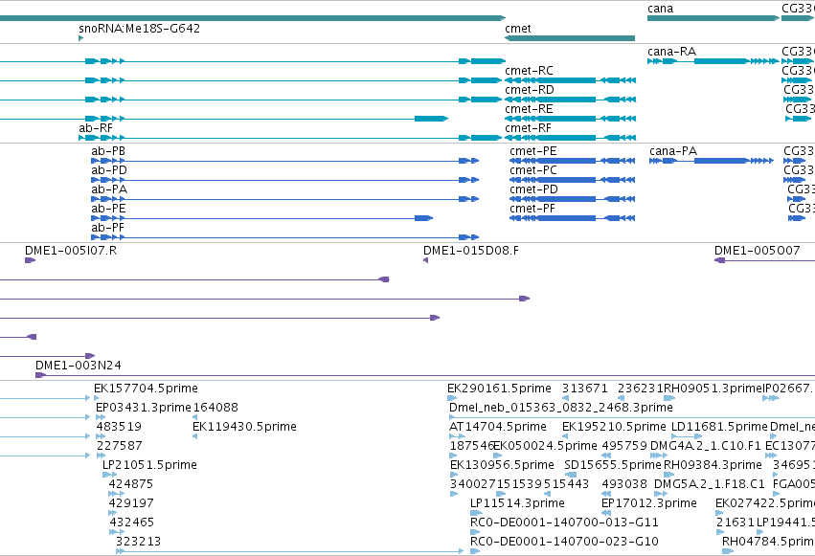Select the AT14704.5prime EST
Image resolution: width=815 pixels, height=556 pixels.
[x=457, y=436]
